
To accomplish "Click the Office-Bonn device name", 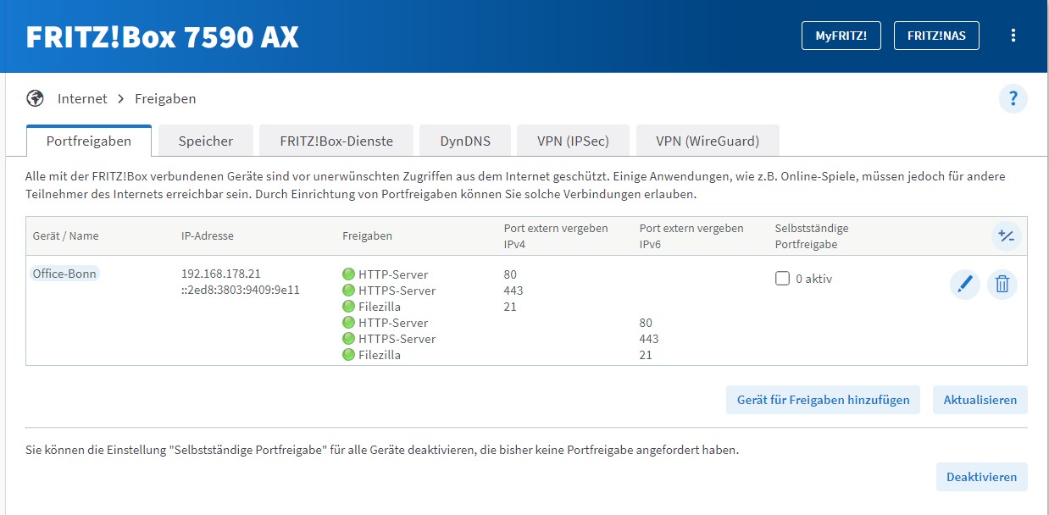I will click(65, 274).
